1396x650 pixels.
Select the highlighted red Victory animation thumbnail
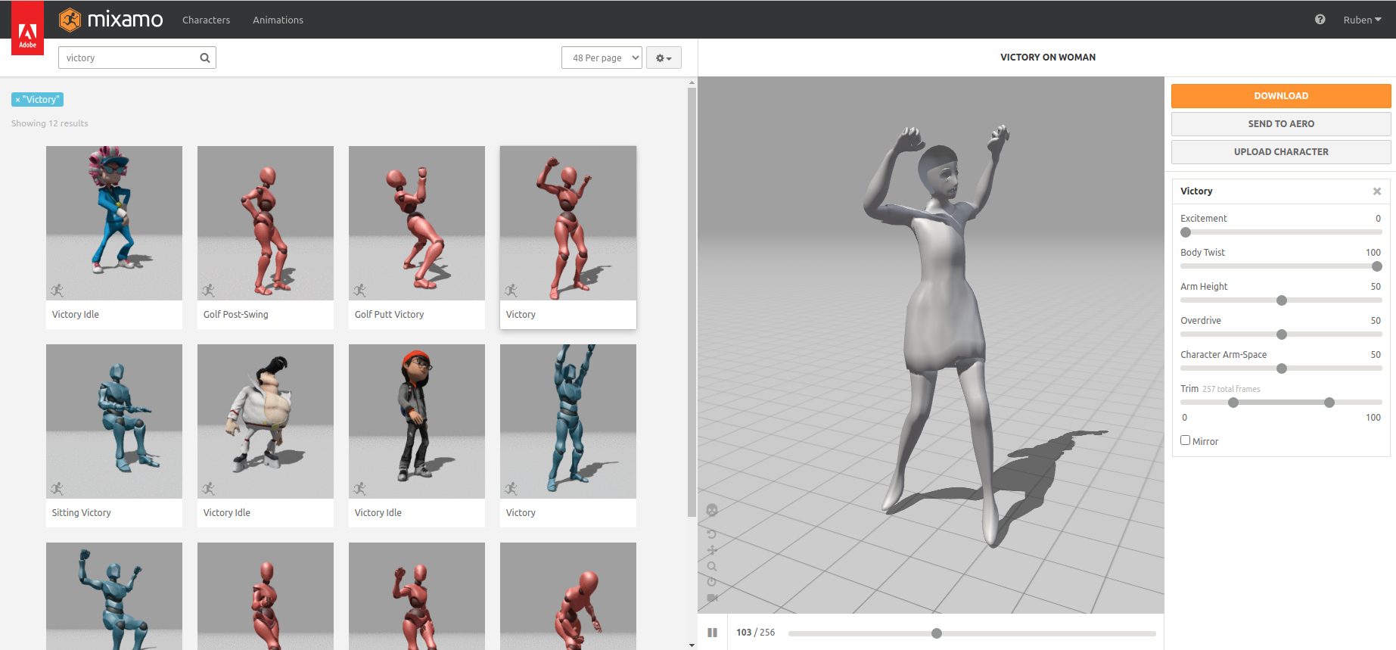tap(568, 223)
